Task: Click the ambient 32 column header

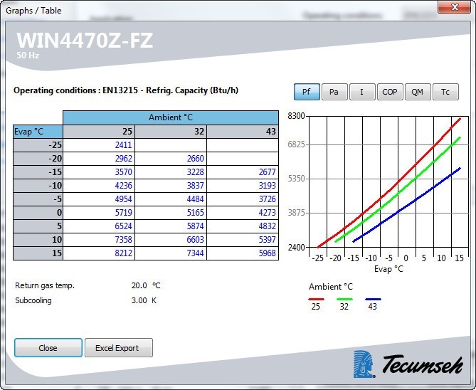Action: 171,132
